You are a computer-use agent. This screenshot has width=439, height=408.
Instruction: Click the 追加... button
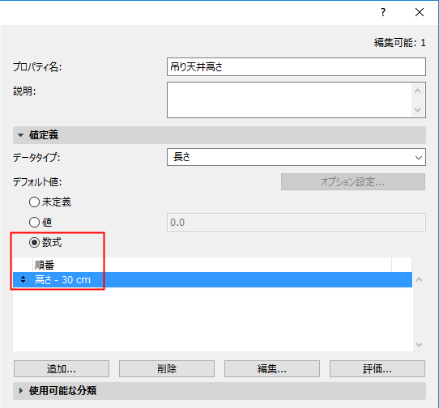click(62, 369)
